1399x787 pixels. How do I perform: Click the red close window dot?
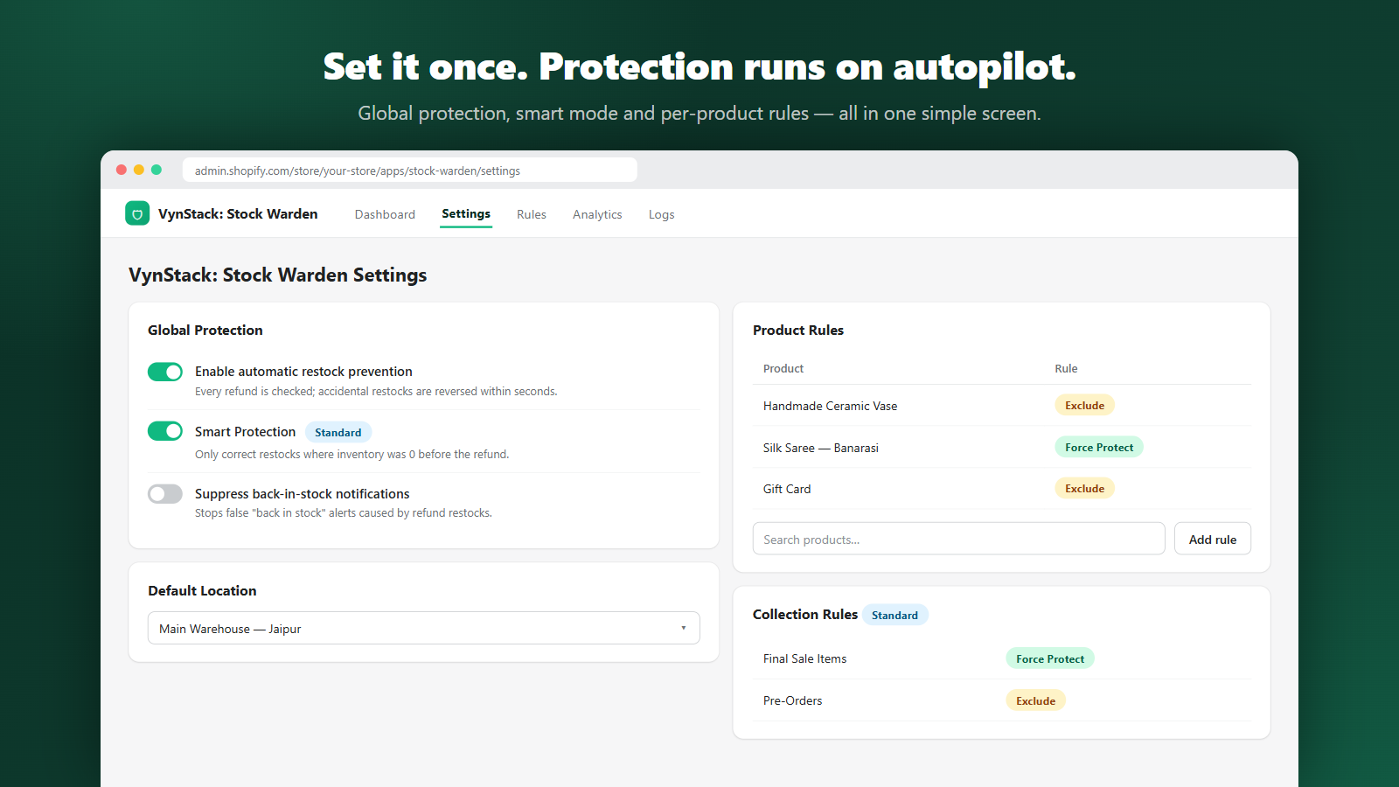pos(122,170)
